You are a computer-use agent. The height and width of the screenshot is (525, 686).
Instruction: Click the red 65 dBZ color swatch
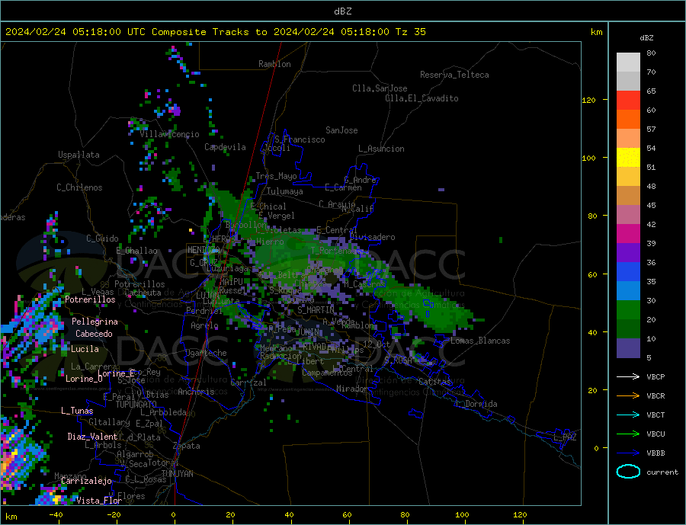[628, 100]
